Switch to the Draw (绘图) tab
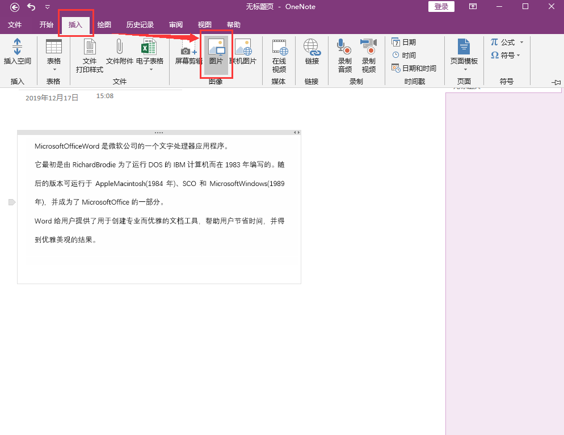The width and height of the screenshot is (564, 435). (x=104, y=25)
